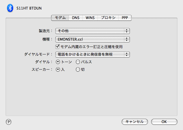183x130 pixels.
Task: Show the PPP tab settings
Action: (125, 17)
